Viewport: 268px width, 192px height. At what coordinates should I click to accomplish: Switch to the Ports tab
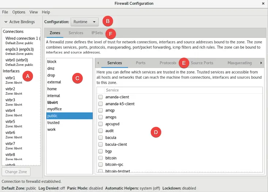pos(141,63)
